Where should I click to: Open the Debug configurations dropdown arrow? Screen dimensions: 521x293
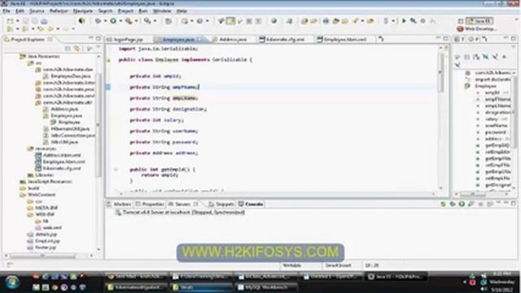105,21
